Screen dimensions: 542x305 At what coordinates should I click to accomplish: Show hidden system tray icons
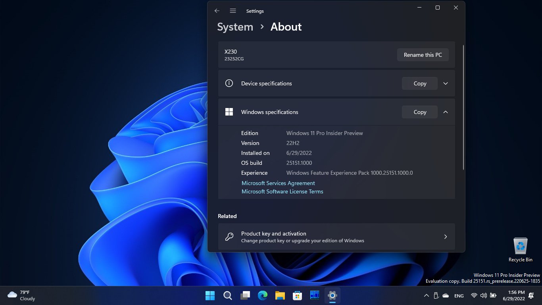(427, 295)
